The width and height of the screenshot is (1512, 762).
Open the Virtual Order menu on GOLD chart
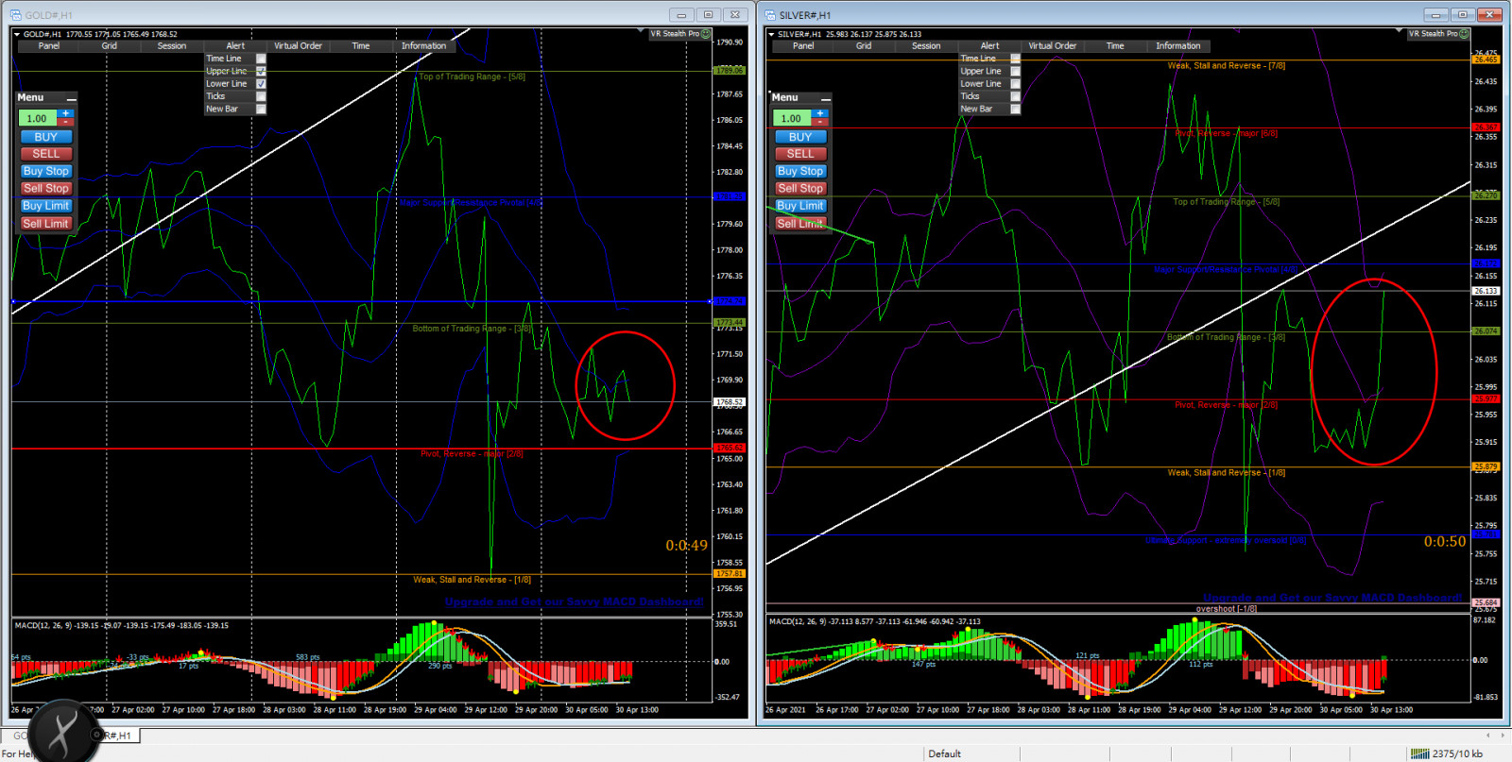[298, 46]
